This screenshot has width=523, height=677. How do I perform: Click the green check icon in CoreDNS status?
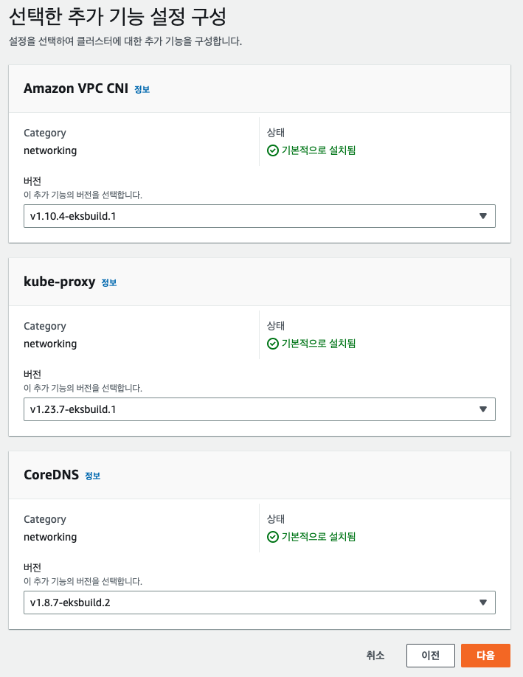[272, 537]
